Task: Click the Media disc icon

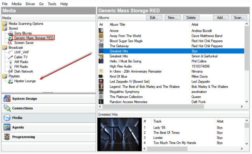Action: 7,118
